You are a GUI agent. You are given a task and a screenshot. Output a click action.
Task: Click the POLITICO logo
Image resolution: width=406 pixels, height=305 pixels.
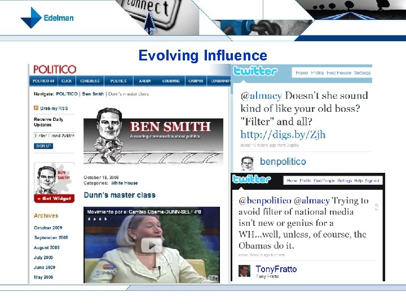(55, 69)
